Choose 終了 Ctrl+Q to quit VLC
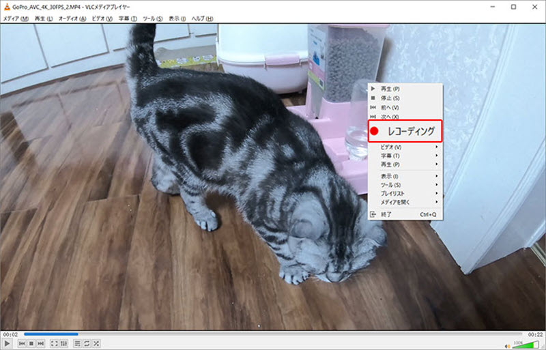This screenshot has height=350, width=546. point(405,214)
